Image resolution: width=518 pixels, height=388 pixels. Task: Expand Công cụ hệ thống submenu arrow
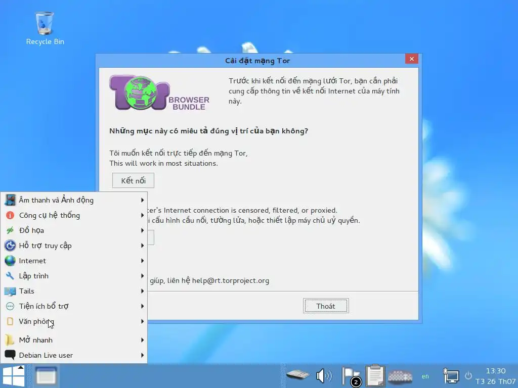pos(142,215)
